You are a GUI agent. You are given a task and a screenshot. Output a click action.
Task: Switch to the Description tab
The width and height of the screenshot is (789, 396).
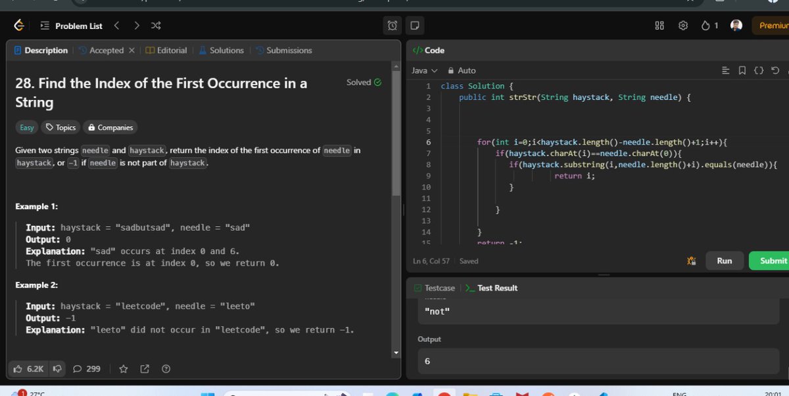tap(41, 50)
